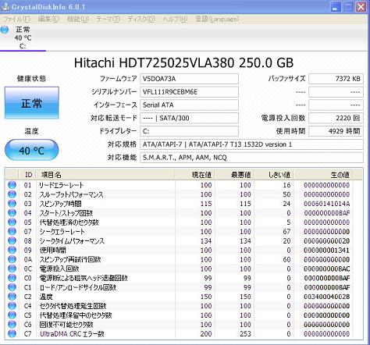The image size is (370, 345).
Task: Click the buffer size value 7372 KB
Action: [336, 79]
